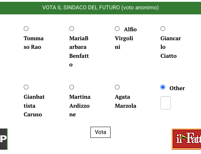
Task: Click the Martina Ardizzone name label
Action: pos(80,106)
